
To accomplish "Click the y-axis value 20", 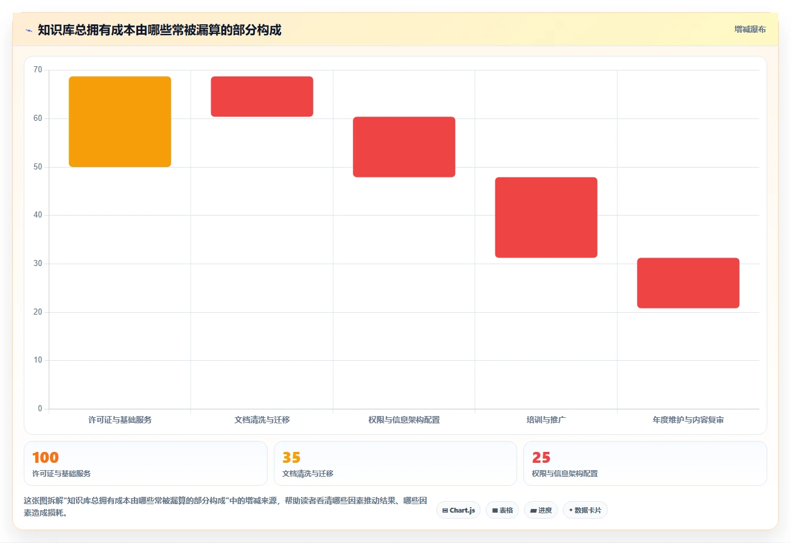I will pyautogui.click(x=38, y=312).
